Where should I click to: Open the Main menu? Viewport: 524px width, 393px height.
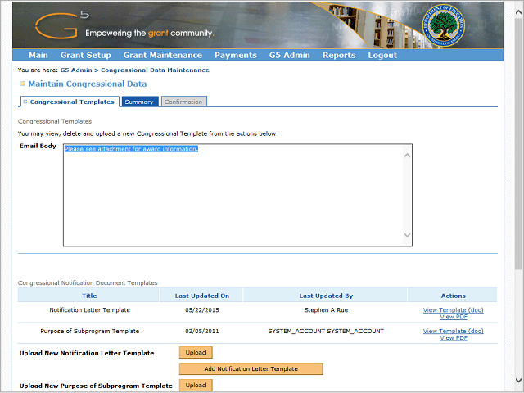click(38, 55)
